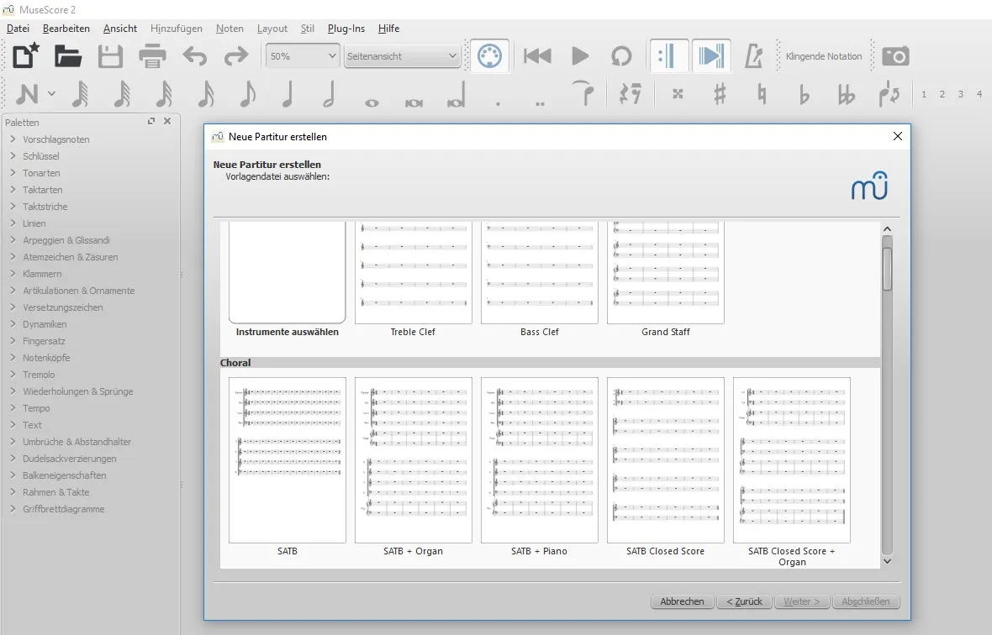Select the SATB template thumbnail
The width and height of the screenshot is (992, 635).
(x=288, y=460)
